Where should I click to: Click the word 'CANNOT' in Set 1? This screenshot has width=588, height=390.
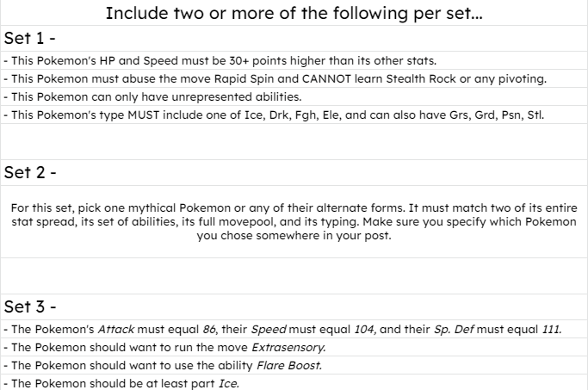326,78
